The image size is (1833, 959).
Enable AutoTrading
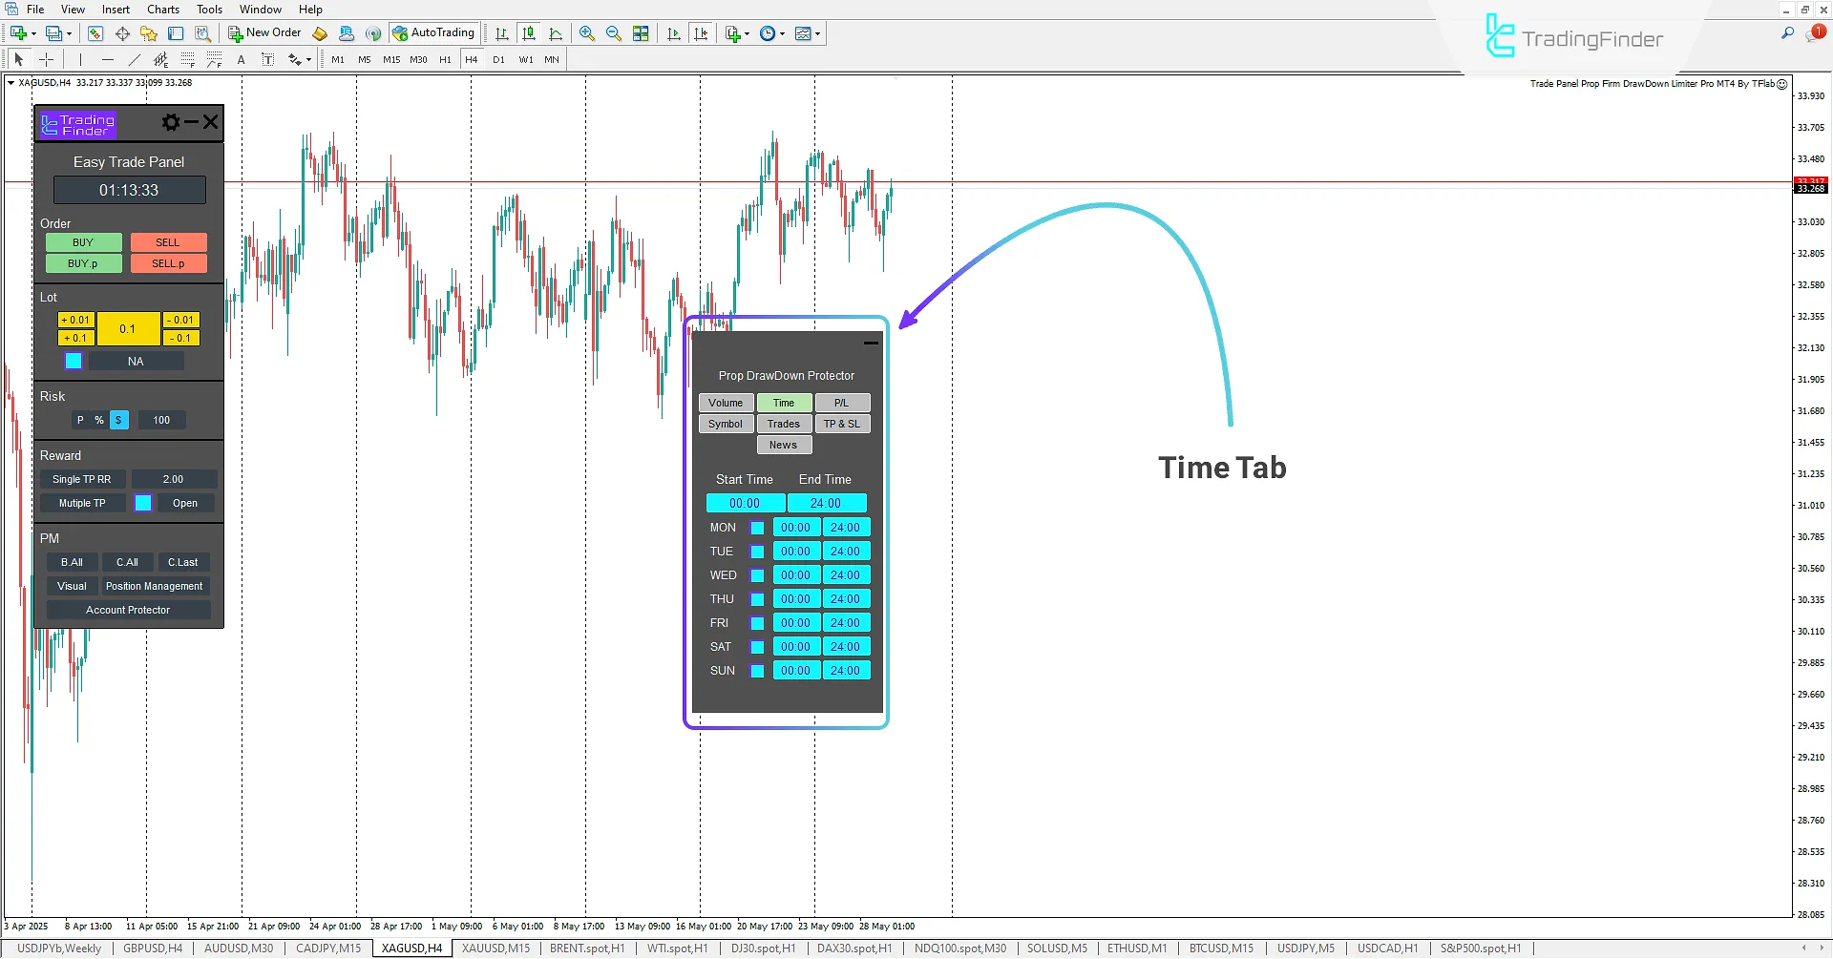(x=434, y=32)
